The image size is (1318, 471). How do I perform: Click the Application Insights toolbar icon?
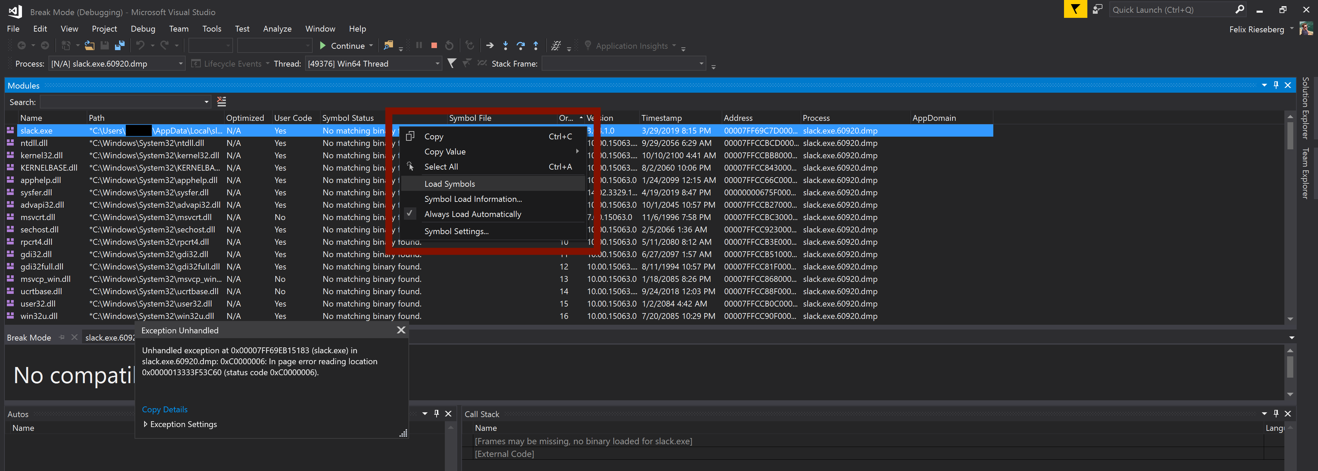588,45
